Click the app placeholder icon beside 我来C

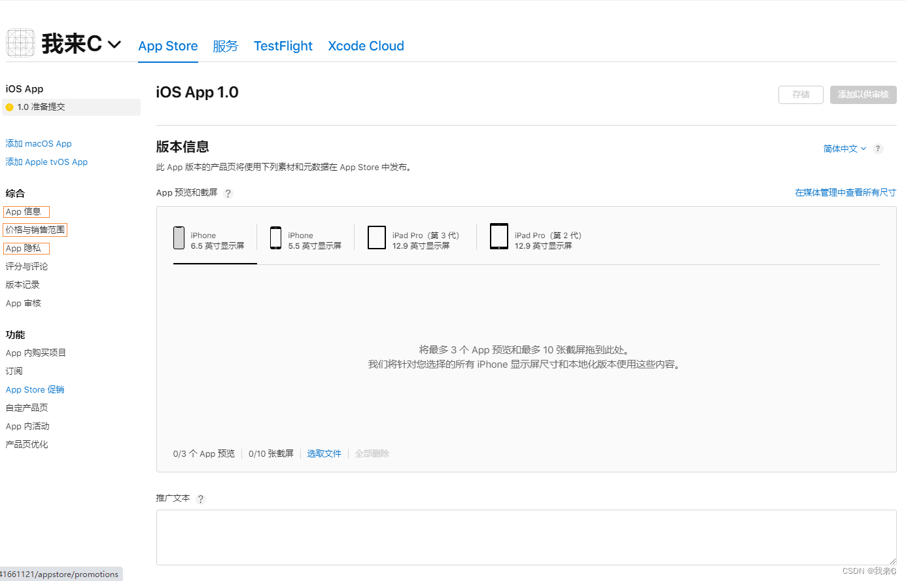(x=20, y=43)
